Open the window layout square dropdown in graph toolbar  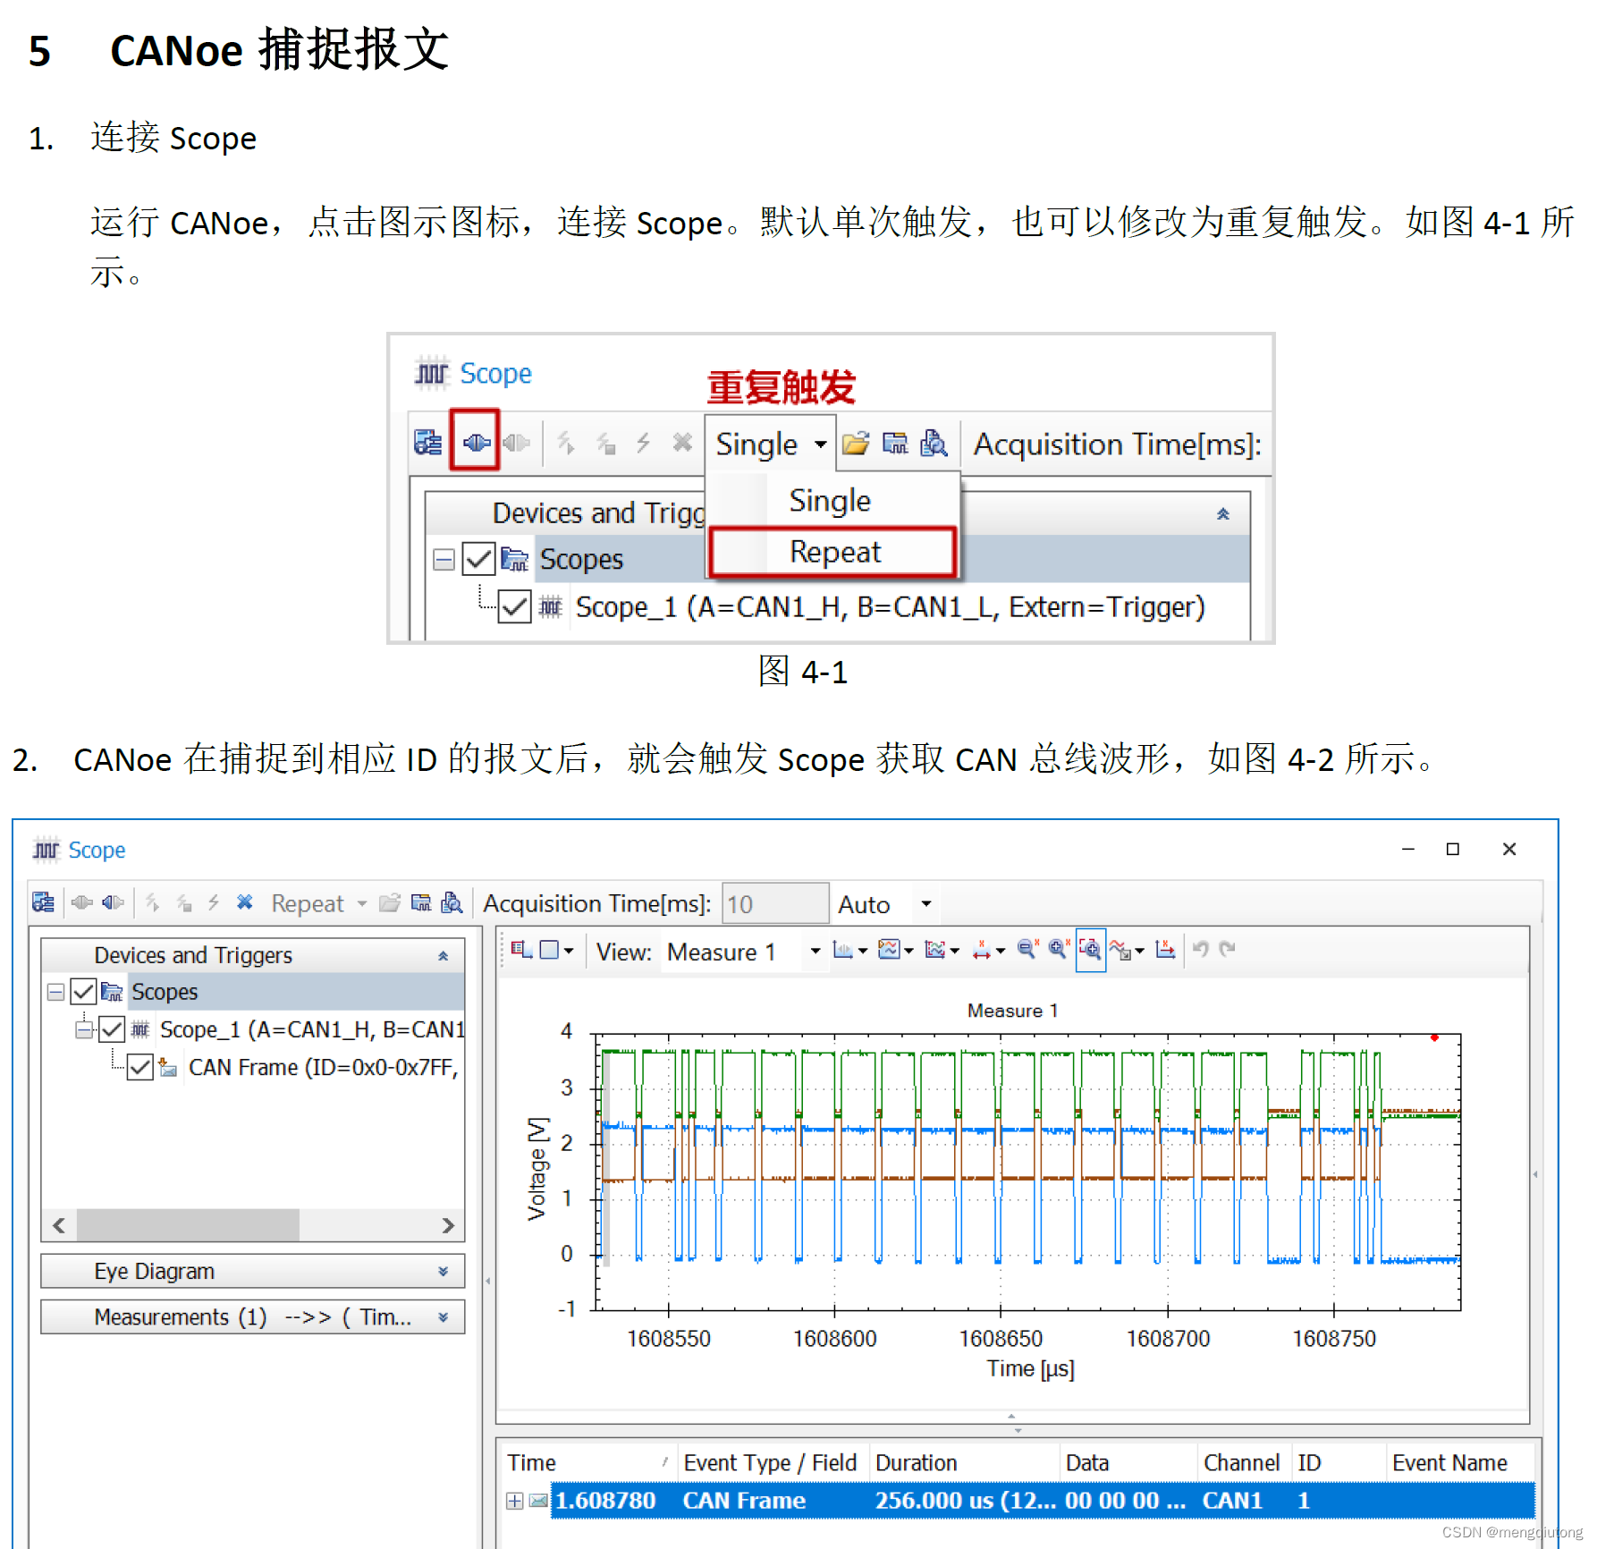(557, 950)
